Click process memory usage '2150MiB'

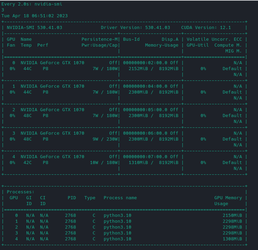click(232, 215)
